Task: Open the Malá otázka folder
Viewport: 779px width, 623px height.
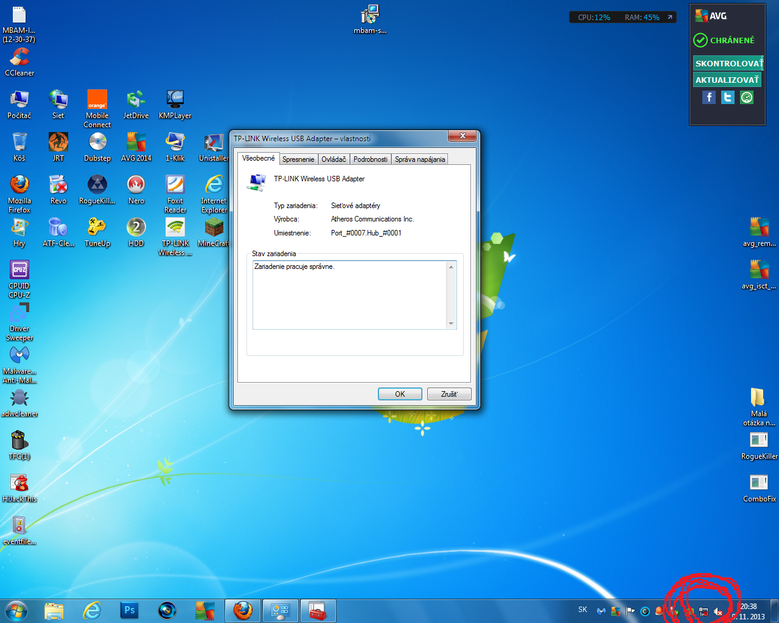Action: (x=760, y=406)
